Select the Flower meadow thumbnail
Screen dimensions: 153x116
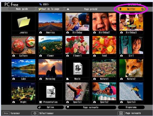coord(50,45)
